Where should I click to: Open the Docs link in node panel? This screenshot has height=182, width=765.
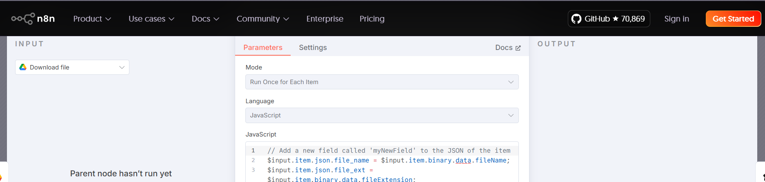pyautogui.click(x=504, y=48)
